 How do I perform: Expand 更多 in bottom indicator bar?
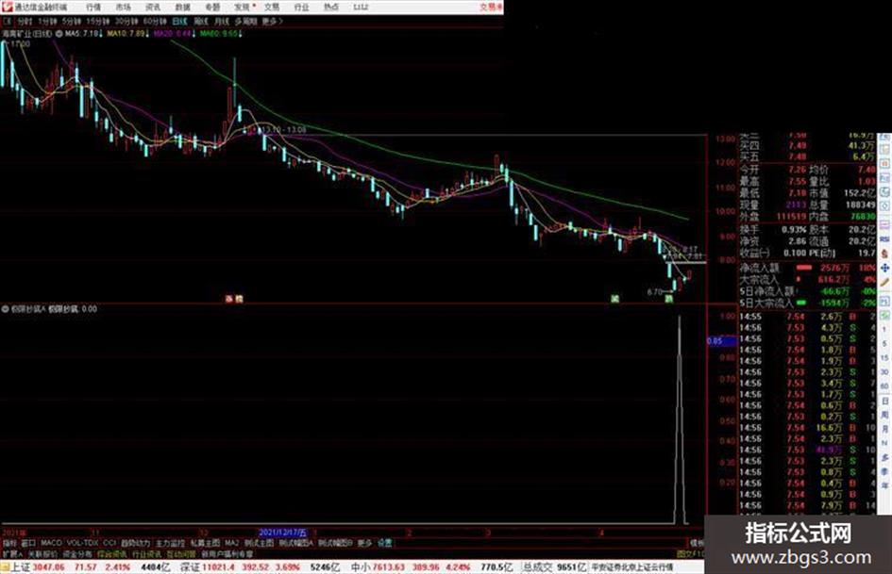click(364, 543)
